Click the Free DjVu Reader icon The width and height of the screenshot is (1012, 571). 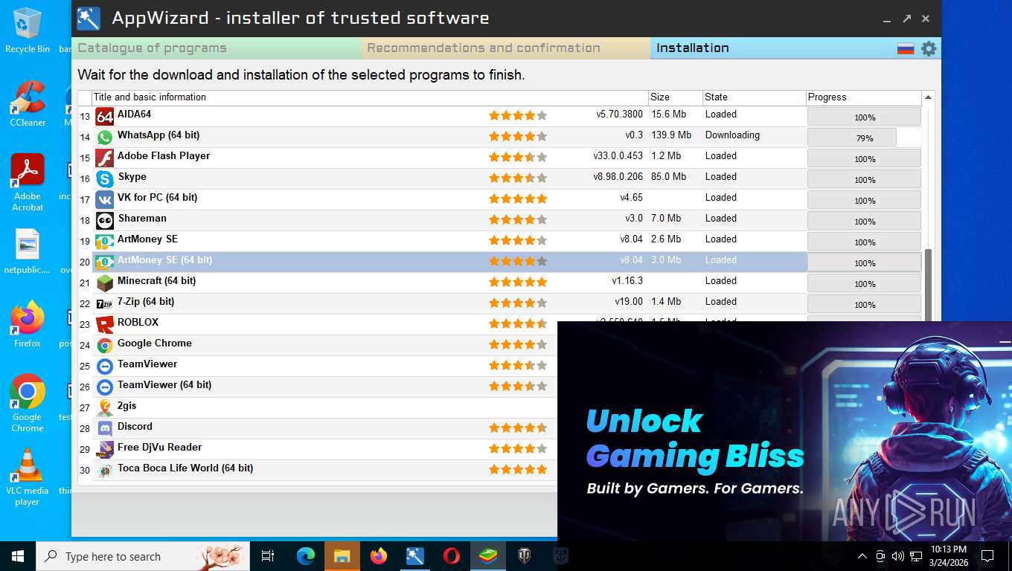coord(105,450)
